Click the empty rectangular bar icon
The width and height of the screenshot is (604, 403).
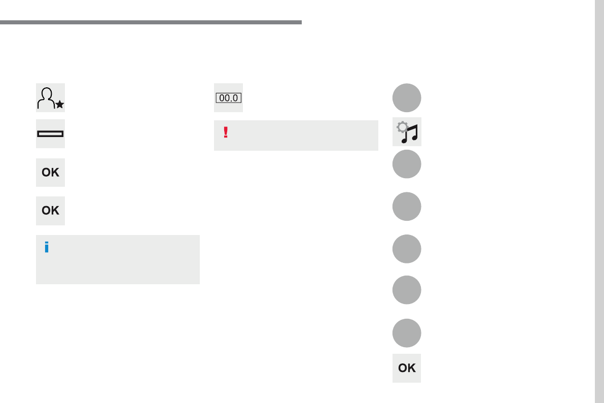[x=51, y=134]
